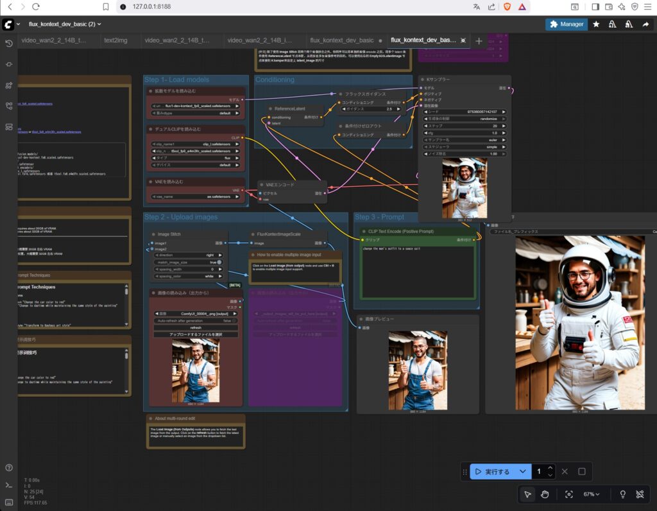The width and height of the screenshot is (657, 511).
Task: Select the hand pan tool
Action: point(545,494)
